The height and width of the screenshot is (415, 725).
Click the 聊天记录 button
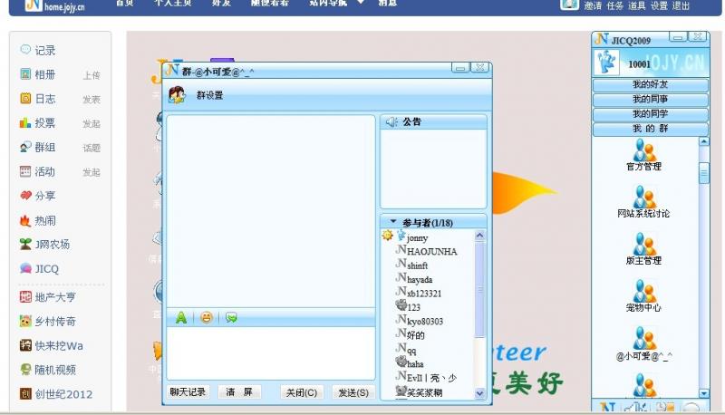[x=188, y=391]
